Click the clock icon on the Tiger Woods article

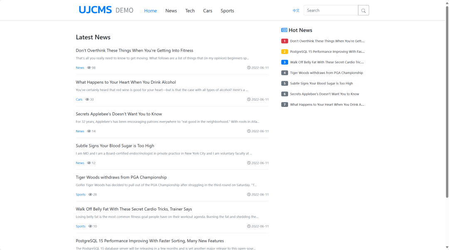coord(249,194)
